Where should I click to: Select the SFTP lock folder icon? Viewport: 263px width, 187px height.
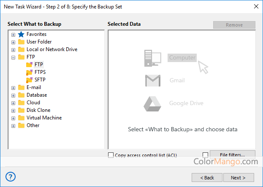pos(29,80)
